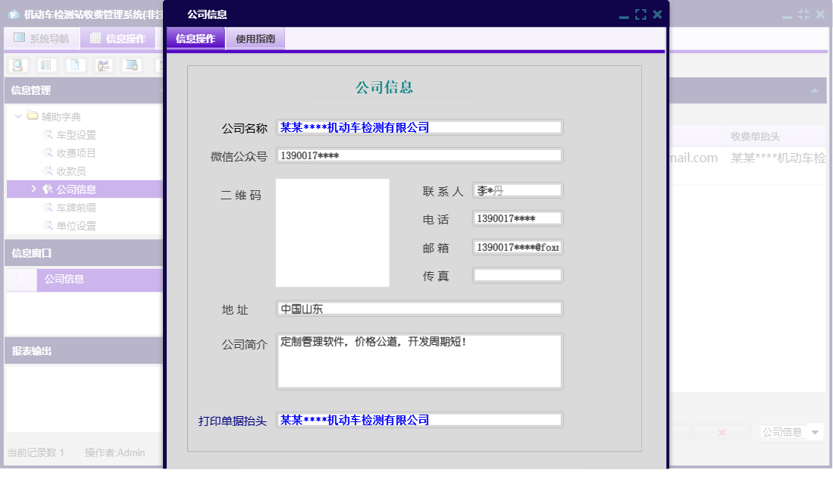Click the red X delete button
Screen dimensions: 833x504
click(722, 432)
